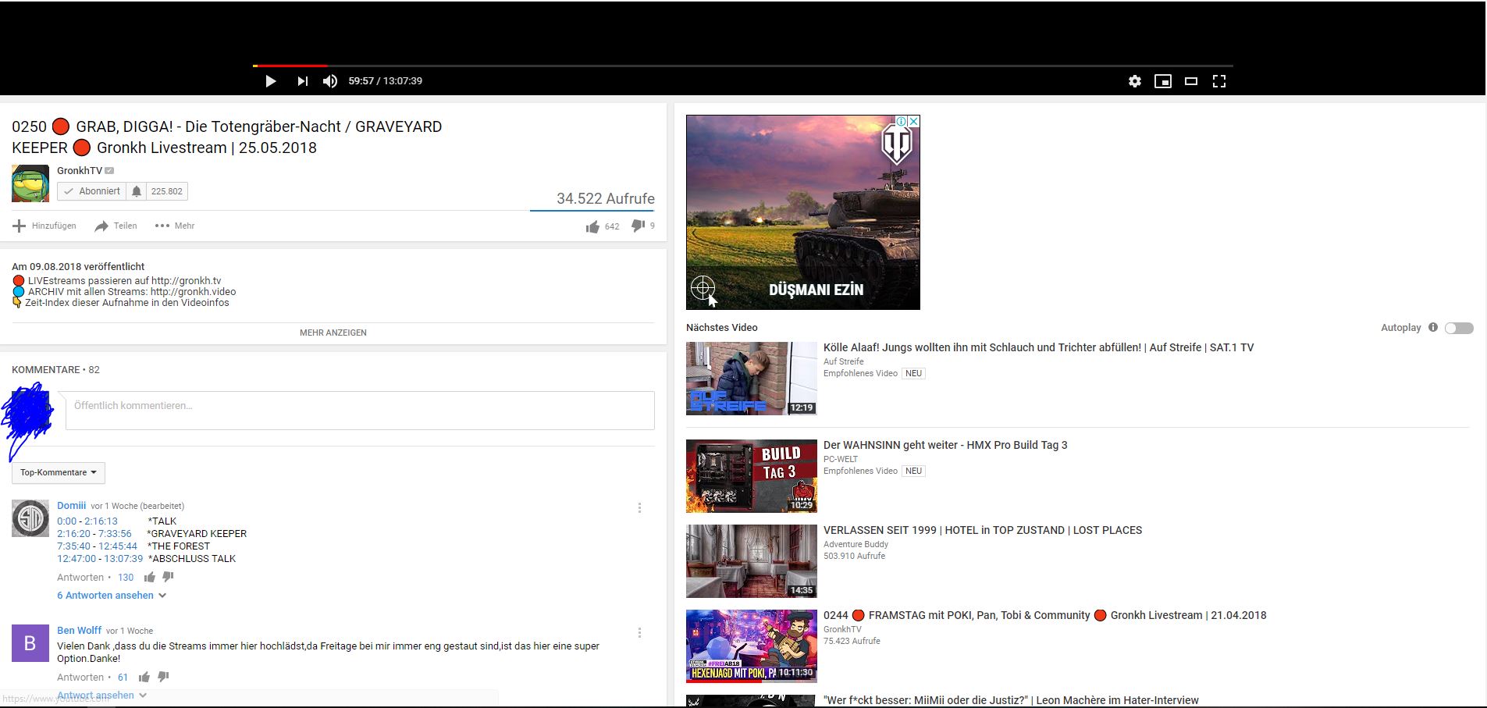Jump to timestamp 7:33:56
1487x708 pixels.
click(115, 534)
